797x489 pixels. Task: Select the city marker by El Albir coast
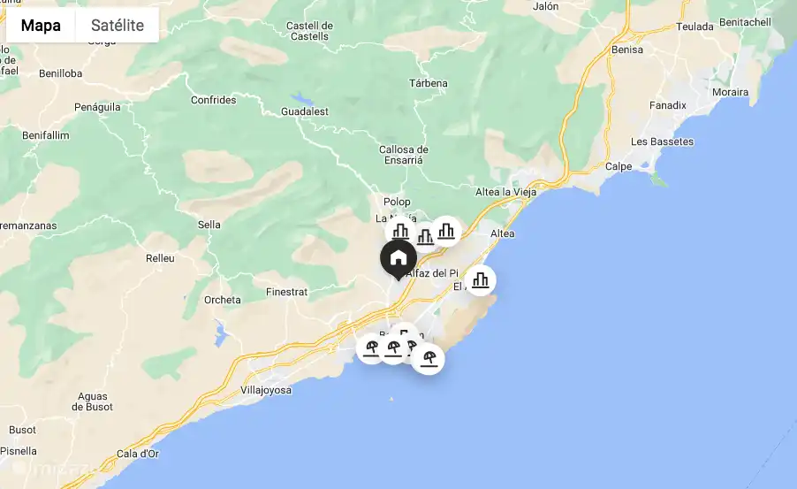(x=481, y=279)
